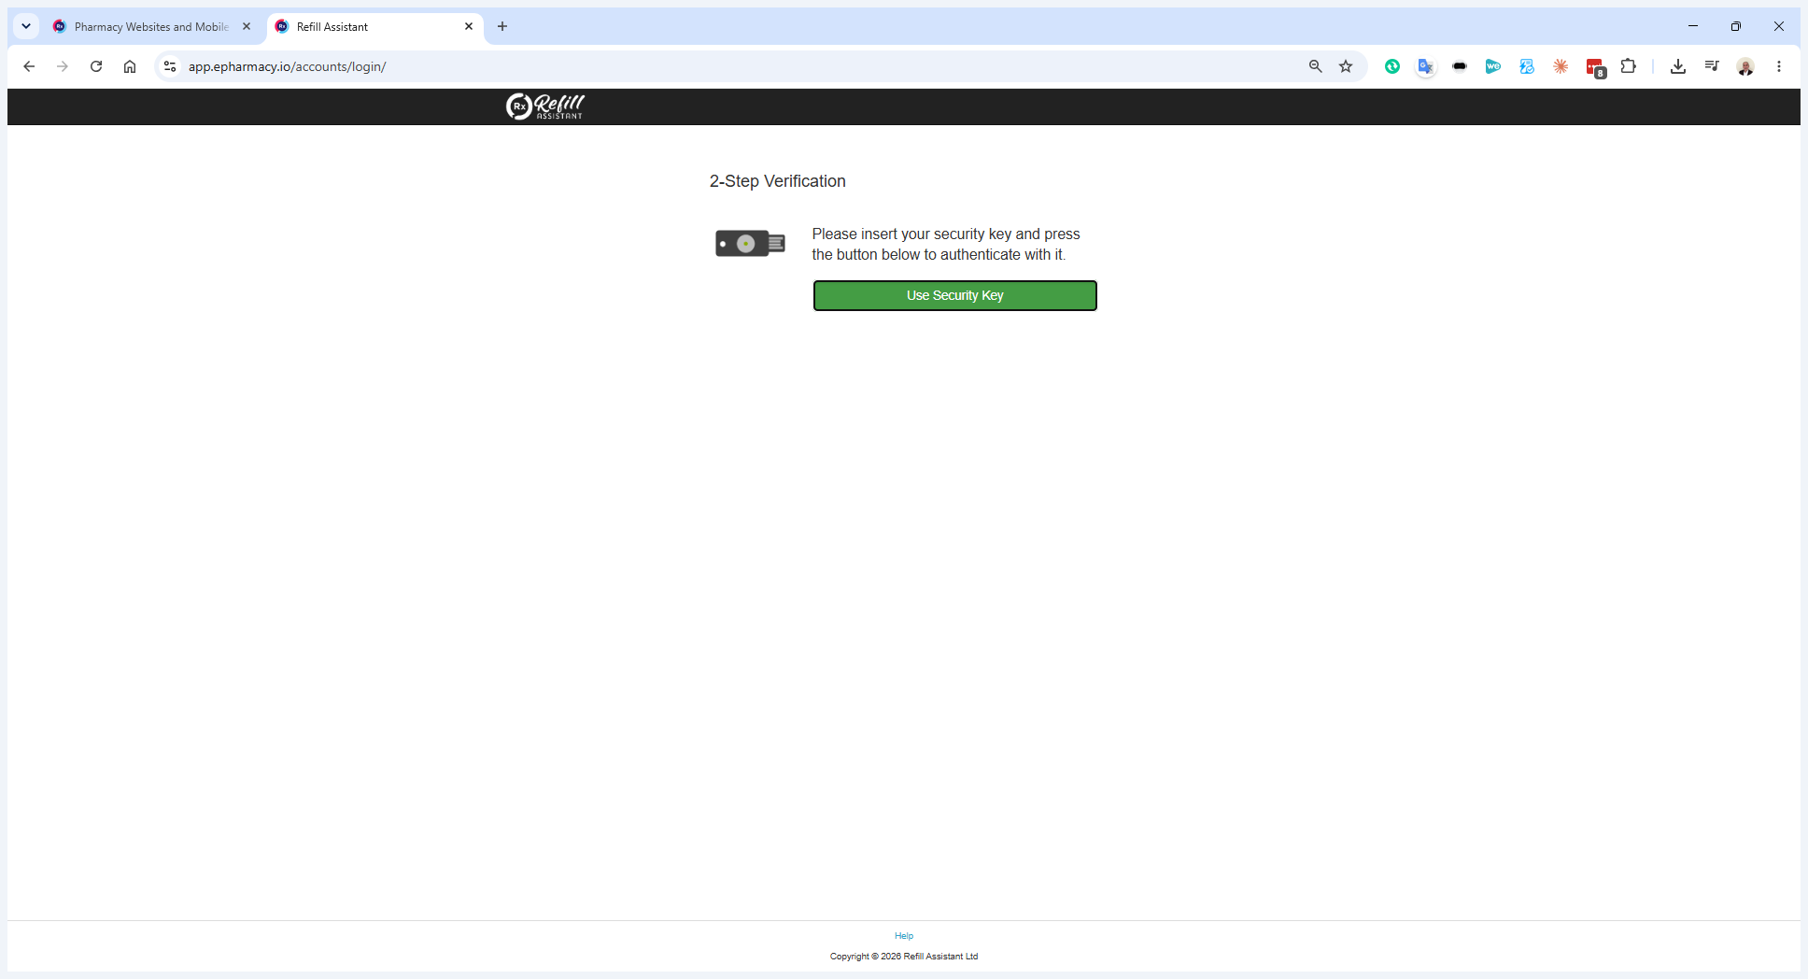Go back to the previous page
Viewport: 1808px width, 979px height.
(x=29, y=66)
